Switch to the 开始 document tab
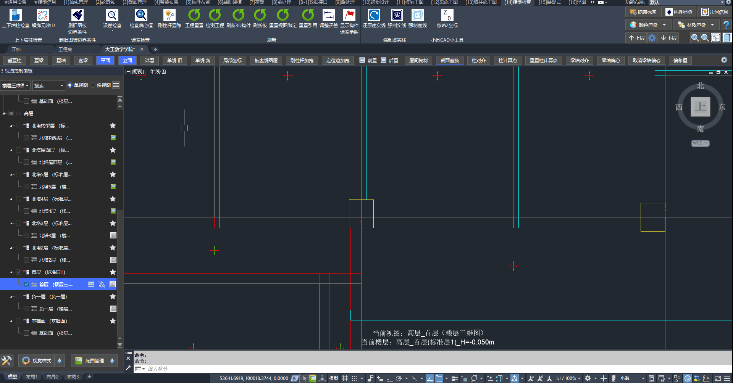Screen dimensions: 733x383 16,49
